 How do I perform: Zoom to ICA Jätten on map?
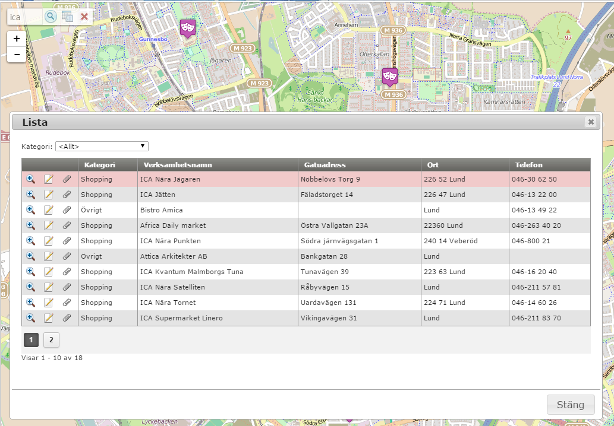coord(30,195)
